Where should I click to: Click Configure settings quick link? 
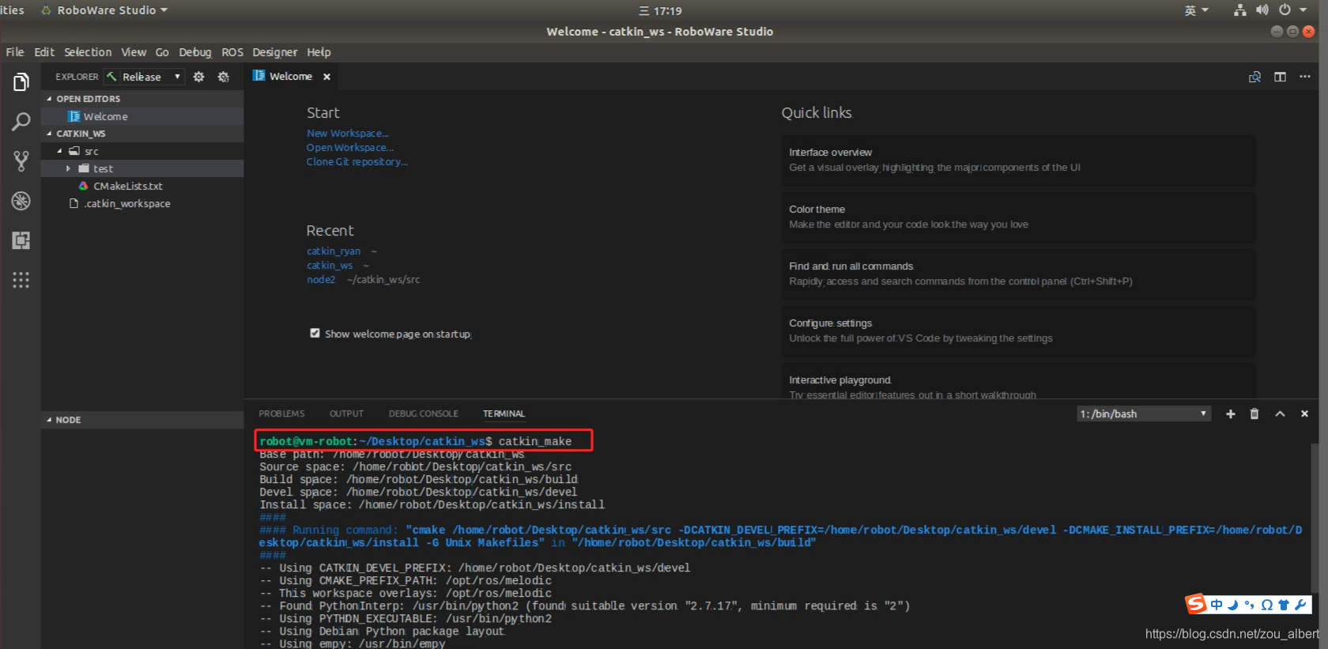1017,331
